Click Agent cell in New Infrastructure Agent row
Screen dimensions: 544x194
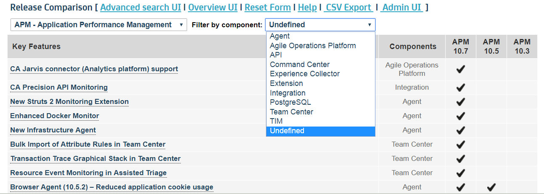coord(412,130)
